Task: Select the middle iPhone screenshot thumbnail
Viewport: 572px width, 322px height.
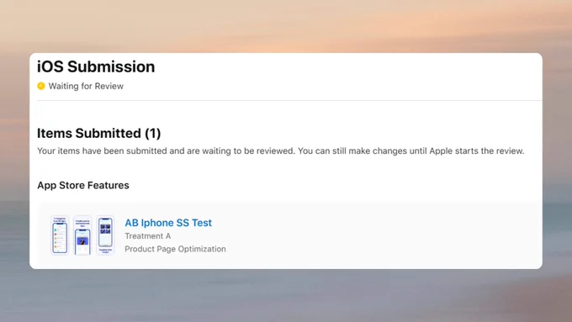Action: 82,235
